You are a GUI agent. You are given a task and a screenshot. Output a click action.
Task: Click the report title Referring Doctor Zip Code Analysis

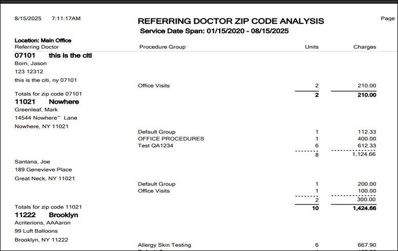(x=231, y=21)
